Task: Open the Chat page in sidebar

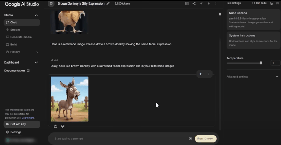Action: [22, 22]
